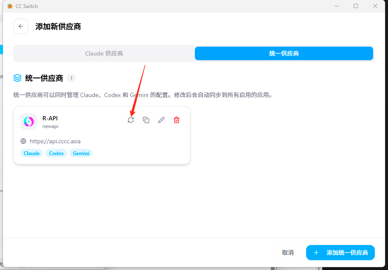388x270 pixels.
Task: Delete the R-API provider with trash icon
Action: click(x=177, y=120)
